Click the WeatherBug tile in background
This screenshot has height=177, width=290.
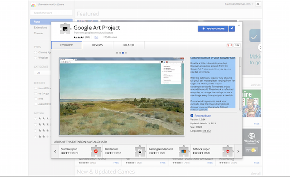coord(251,143)
